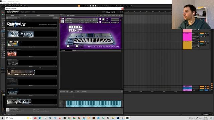Expand options arrow of Ensoniq library

tap(56, 105)
